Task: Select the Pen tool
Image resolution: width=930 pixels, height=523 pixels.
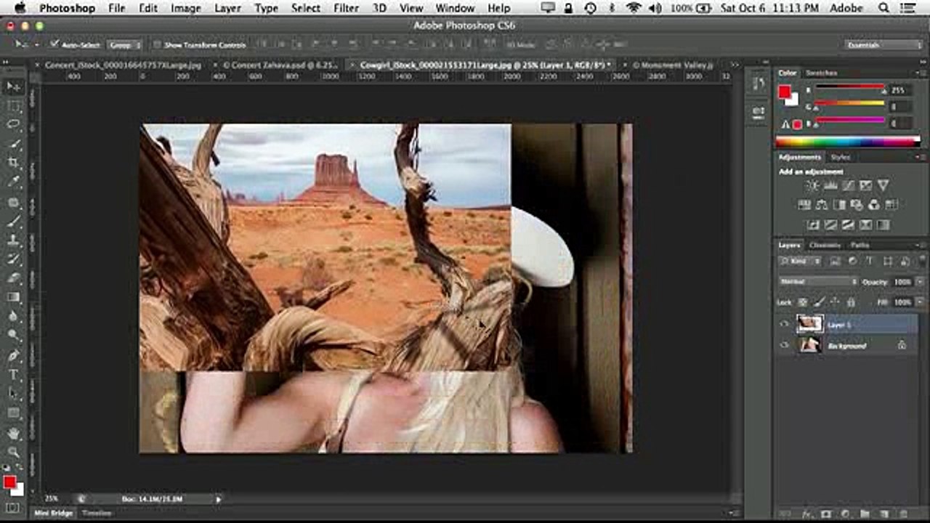Action: (14, 356)
